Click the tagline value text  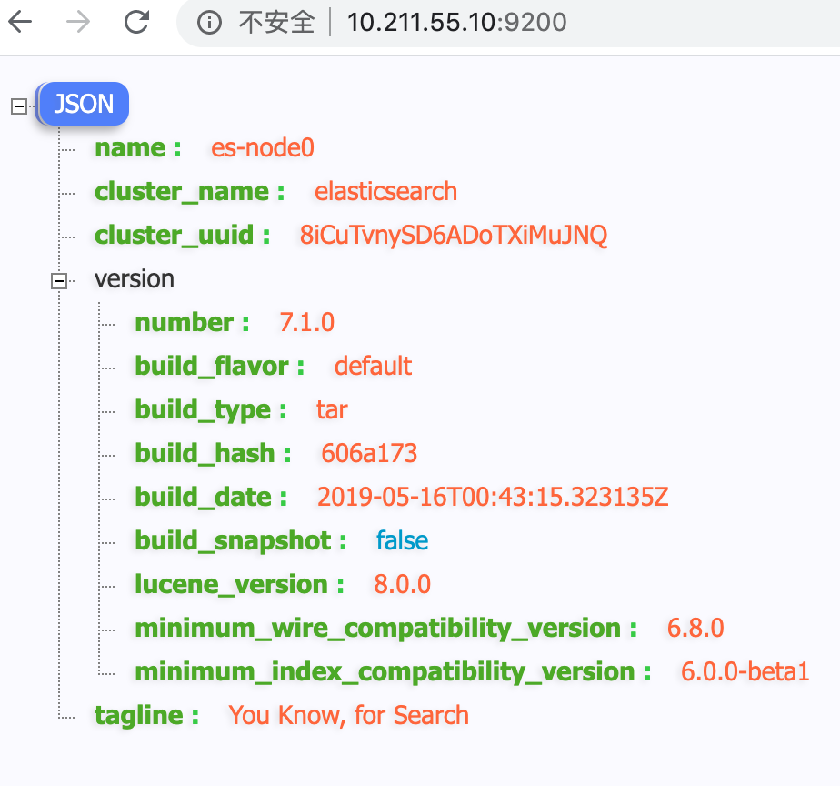point(349,716)
